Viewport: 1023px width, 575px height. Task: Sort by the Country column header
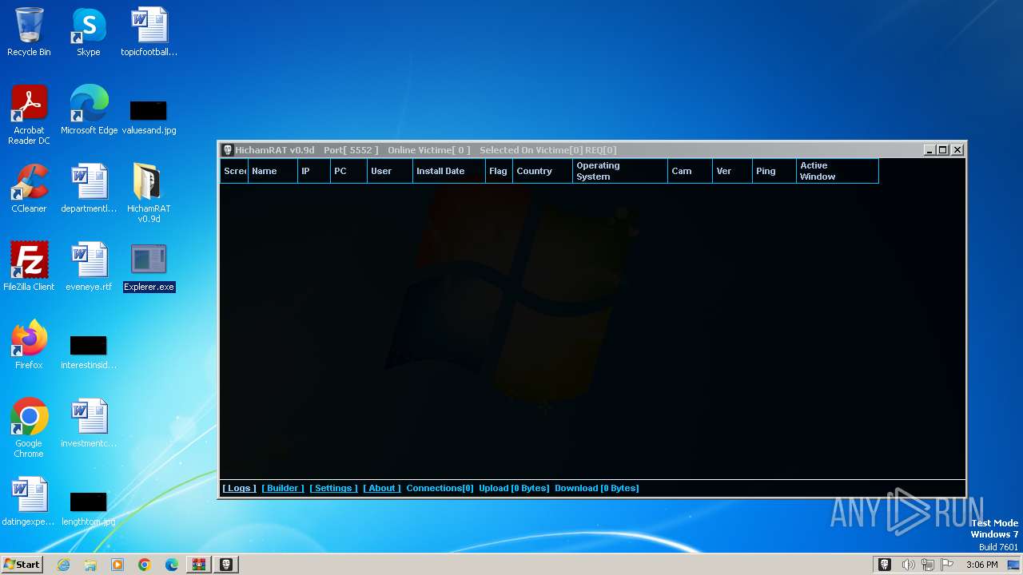(x=543, y=171)
